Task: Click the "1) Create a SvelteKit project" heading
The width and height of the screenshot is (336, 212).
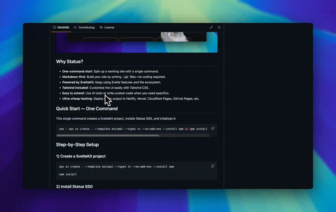Action: pos(81,156)
